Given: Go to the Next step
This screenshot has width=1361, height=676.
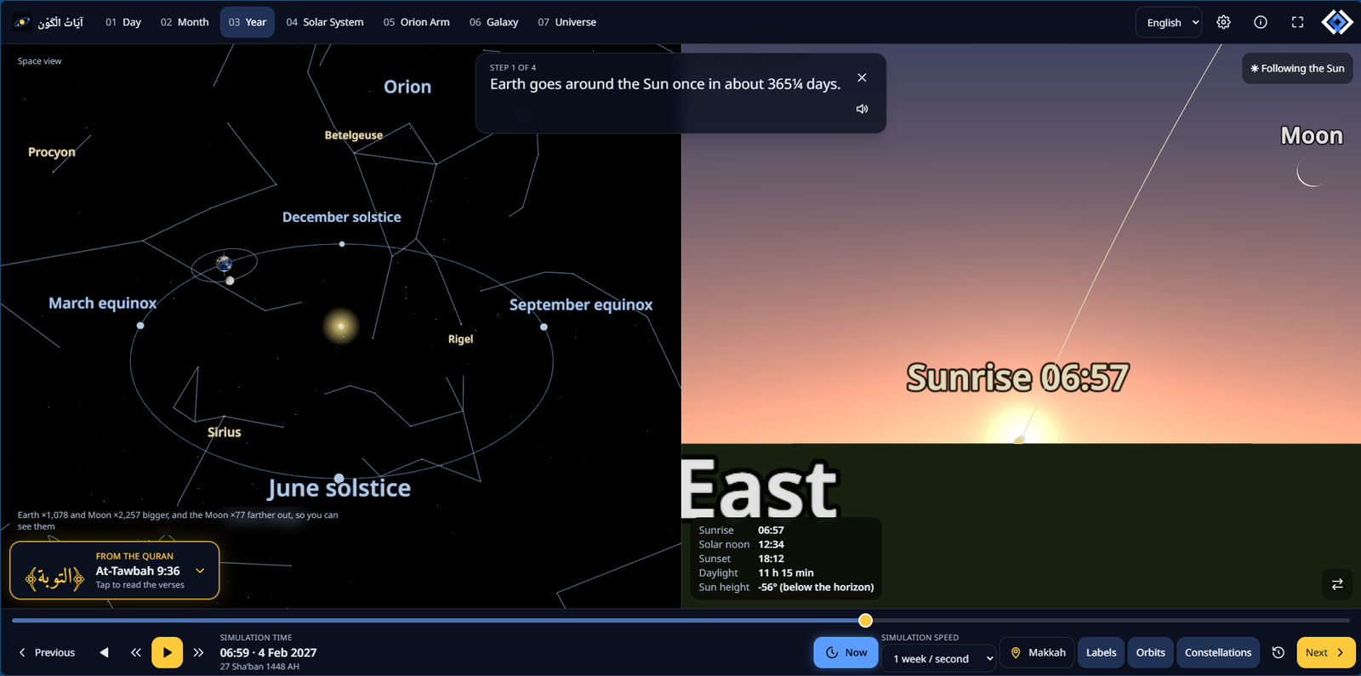Looking at the screenshot, I should click(x=1326, y=652).
